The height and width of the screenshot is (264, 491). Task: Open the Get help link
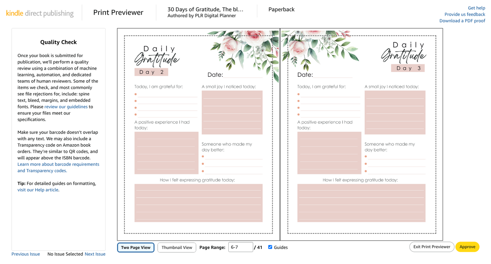point(476,7)
